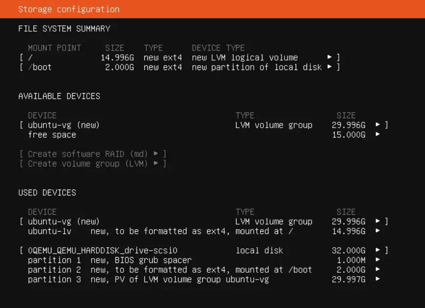Click arrow beside ubuntu-lv 14.996G row
425x308 pixels.
pos(378,231)
